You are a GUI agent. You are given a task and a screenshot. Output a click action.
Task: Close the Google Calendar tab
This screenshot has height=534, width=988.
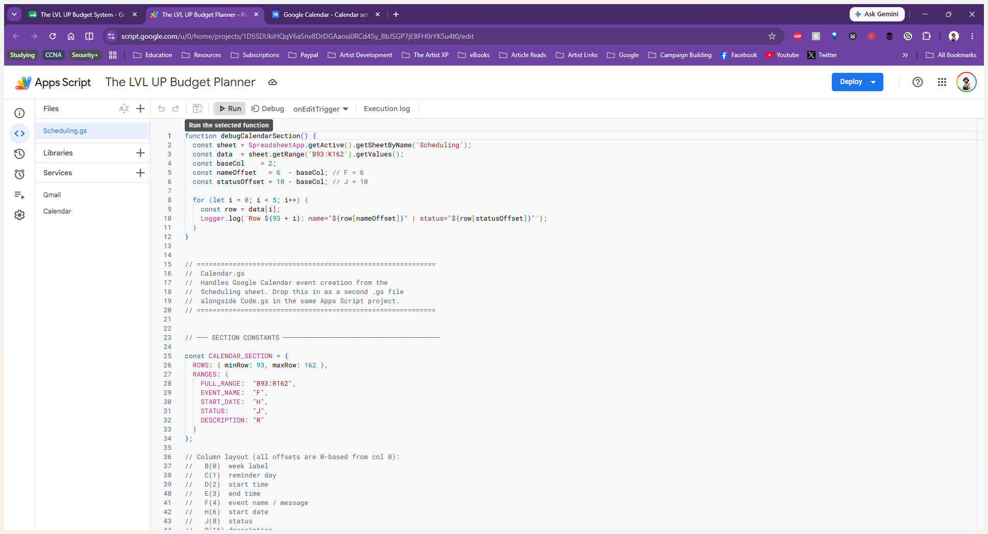tap(378, 15)
